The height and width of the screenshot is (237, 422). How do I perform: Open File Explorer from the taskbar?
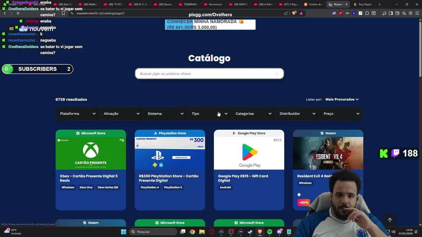[x=202, y=232]
